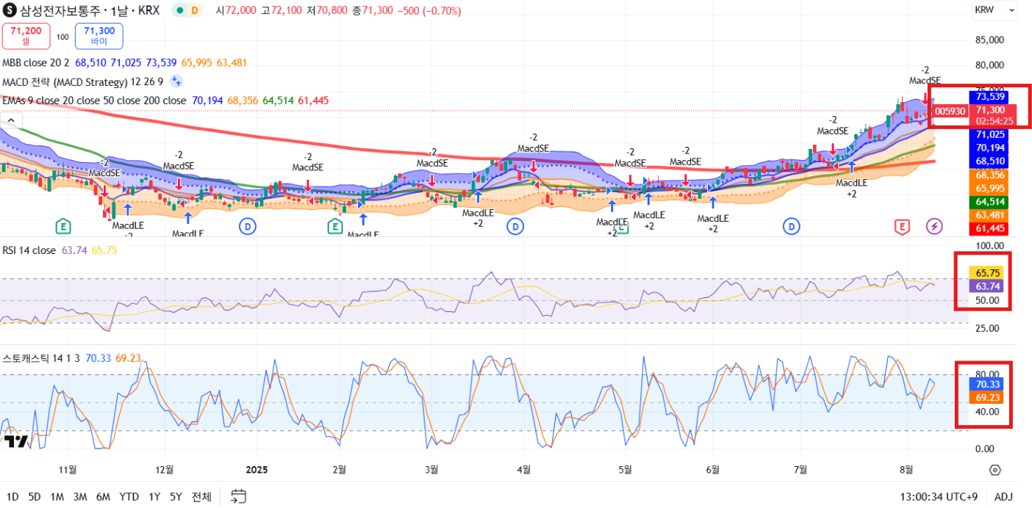Click the 85,000 price scale label
Screen dimensions: 1032x508
pos(989,40)
